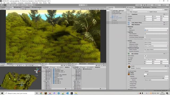Toggle the Static checkbox in Inspector
The image size is (170, 95).
pos(164,9)
